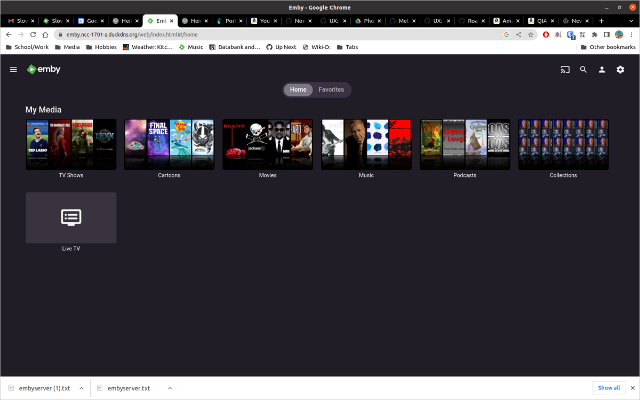Reload the page
640x400 pixels.
pyautogui.click(x=33, y=35)
